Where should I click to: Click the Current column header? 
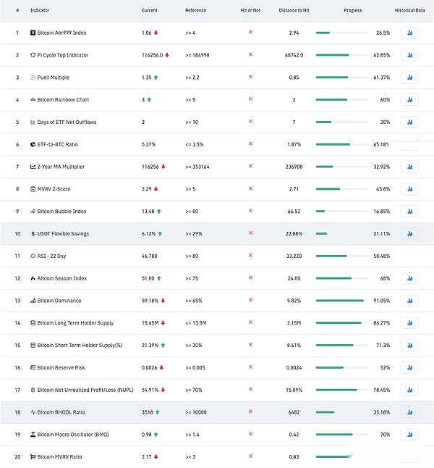click(x=149, y=10)
